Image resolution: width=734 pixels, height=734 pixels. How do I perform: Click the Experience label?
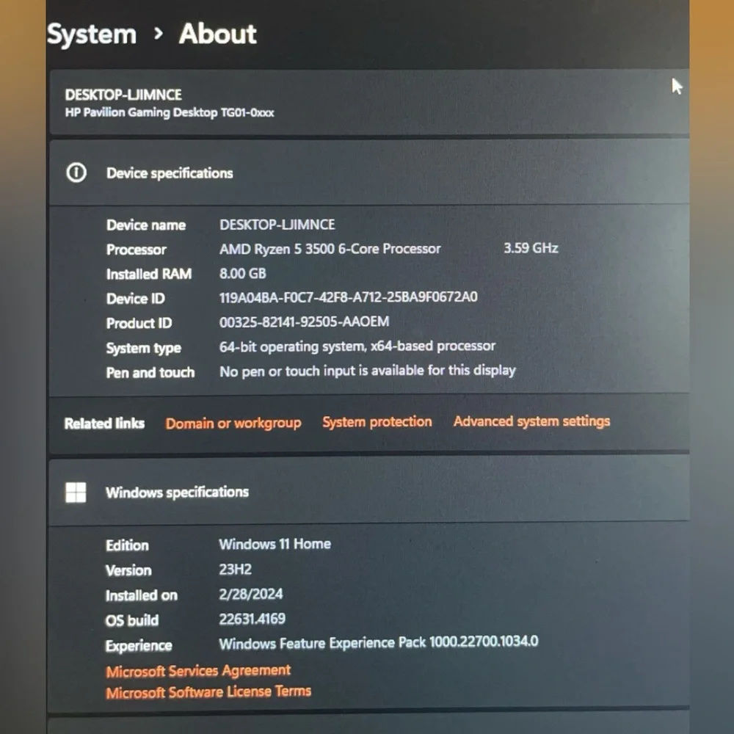139,646
